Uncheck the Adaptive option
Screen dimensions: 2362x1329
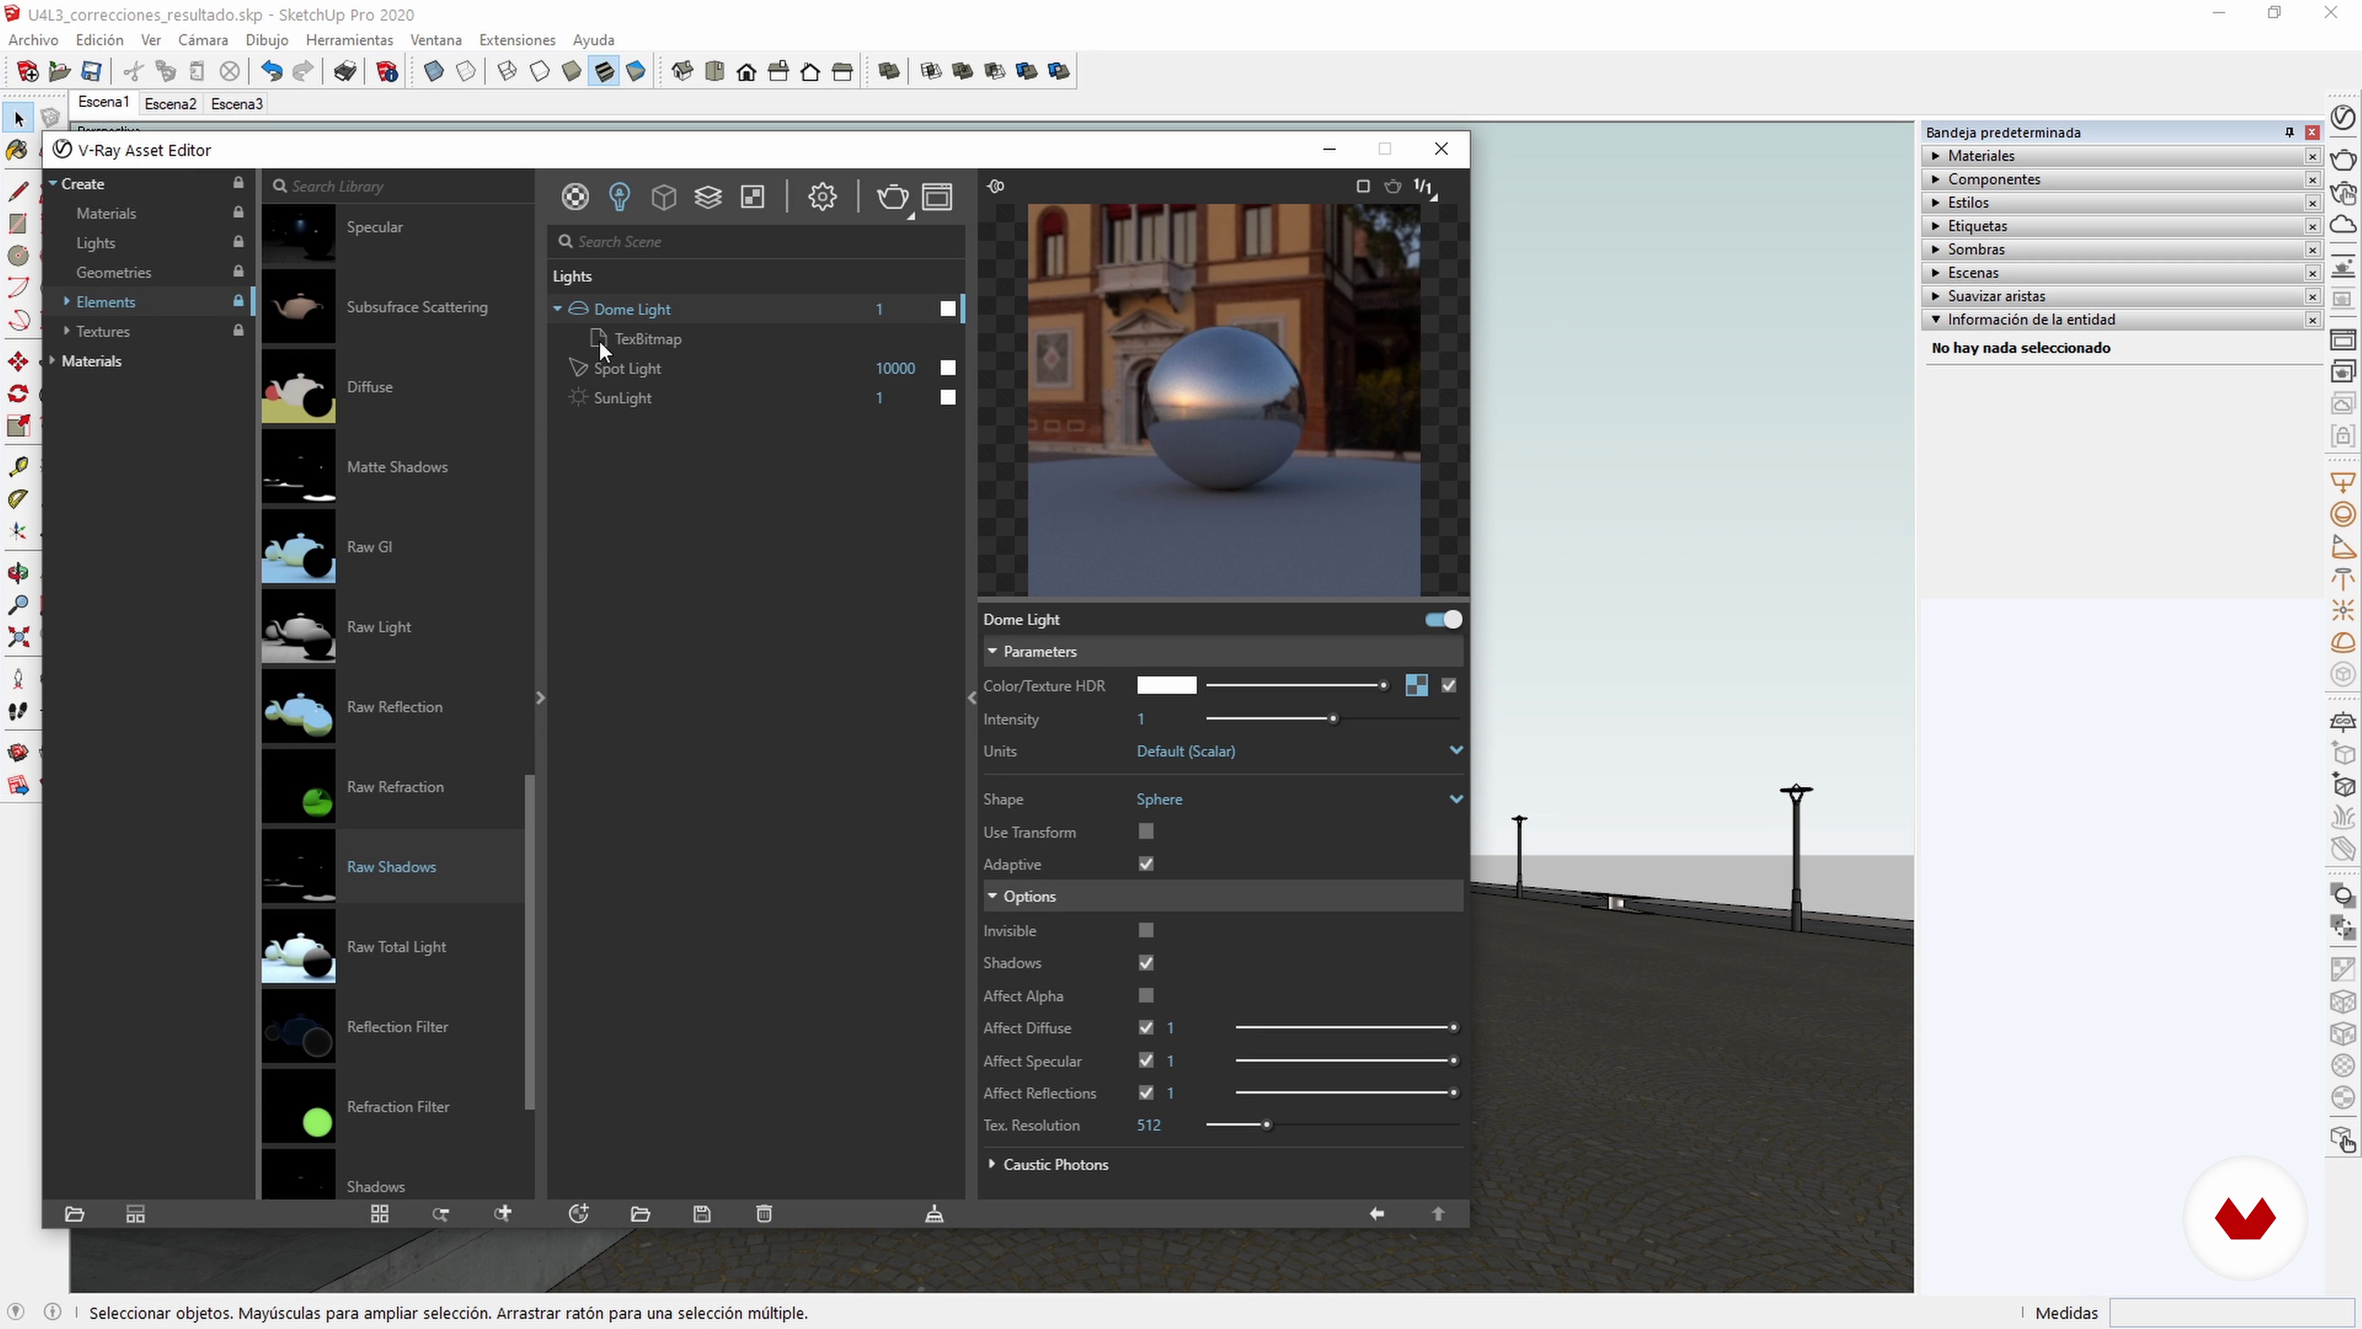pyautogui.click(x=1146, y=864)
